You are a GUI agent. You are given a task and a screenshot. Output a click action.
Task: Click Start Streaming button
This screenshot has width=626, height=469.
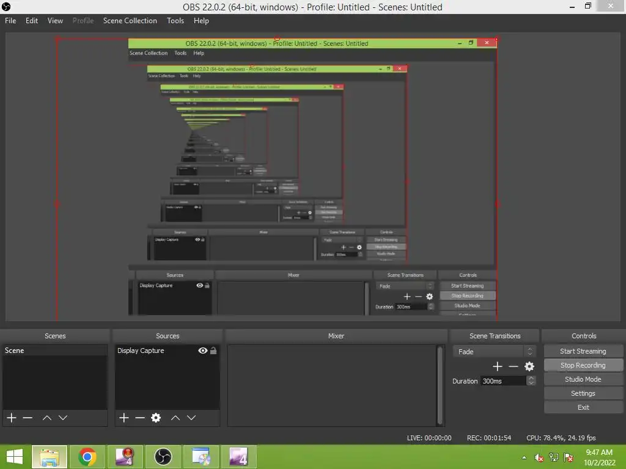(583, 351)
